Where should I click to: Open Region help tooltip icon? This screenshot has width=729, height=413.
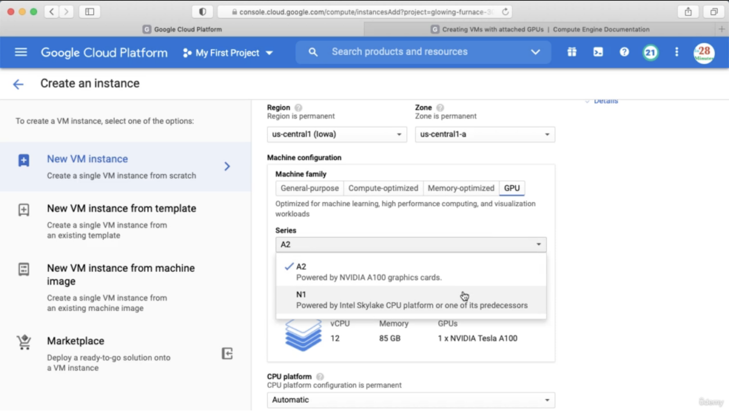tap(298, 108)
